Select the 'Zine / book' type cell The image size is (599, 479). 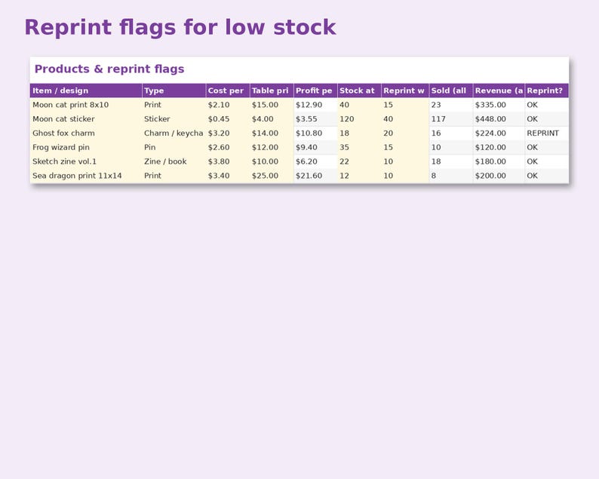click(x=174, y=161)
